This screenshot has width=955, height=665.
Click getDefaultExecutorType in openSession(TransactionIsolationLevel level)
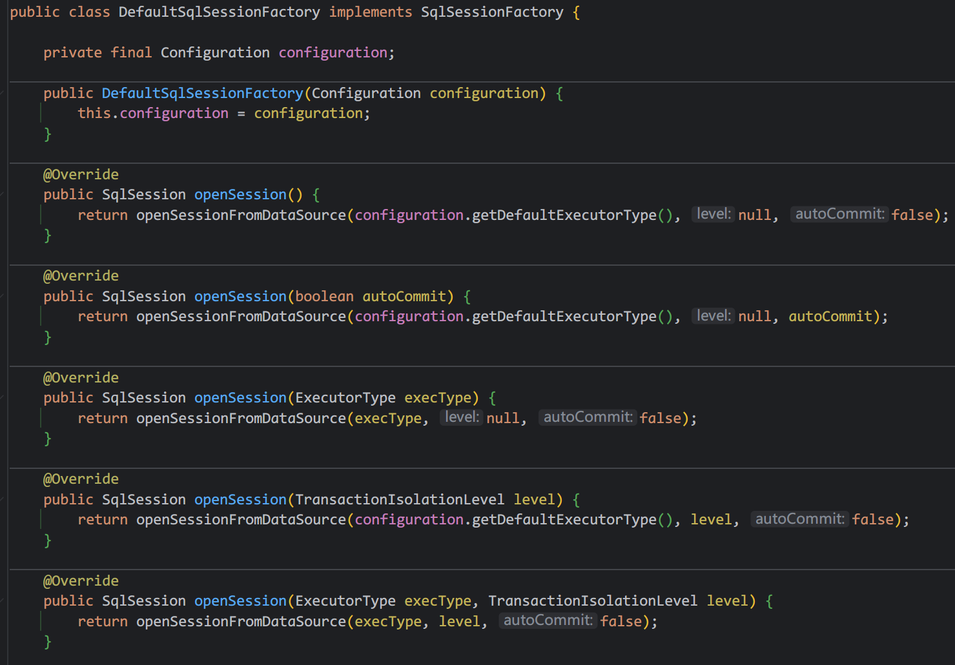coord(564,520)
